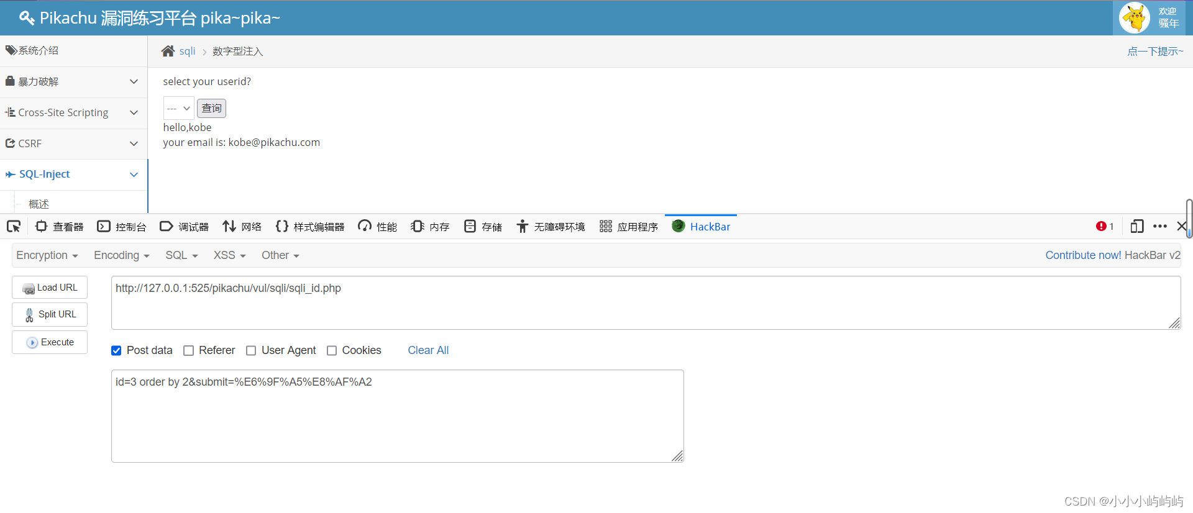Viewport: 1193px width, 513px height.
Task: Click the share icon beside CSRF
Action: coord(10,143)
